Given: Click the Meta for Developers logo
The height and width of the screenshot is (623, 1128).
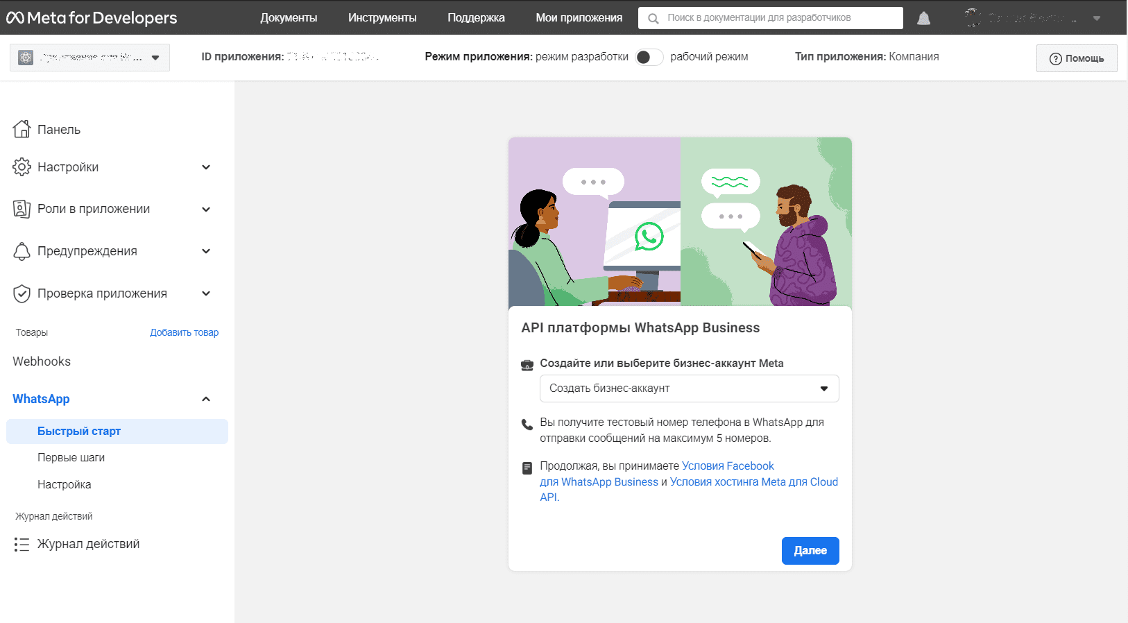Looking at the screenshot, I should click(92, 17).
